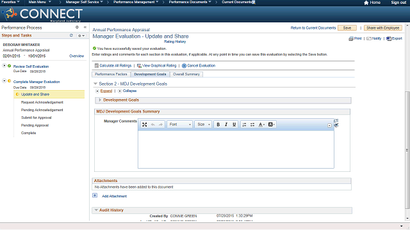410x230 pixels.
Task: Select the Development Goals tab
Action: click(x=150, y=74)
